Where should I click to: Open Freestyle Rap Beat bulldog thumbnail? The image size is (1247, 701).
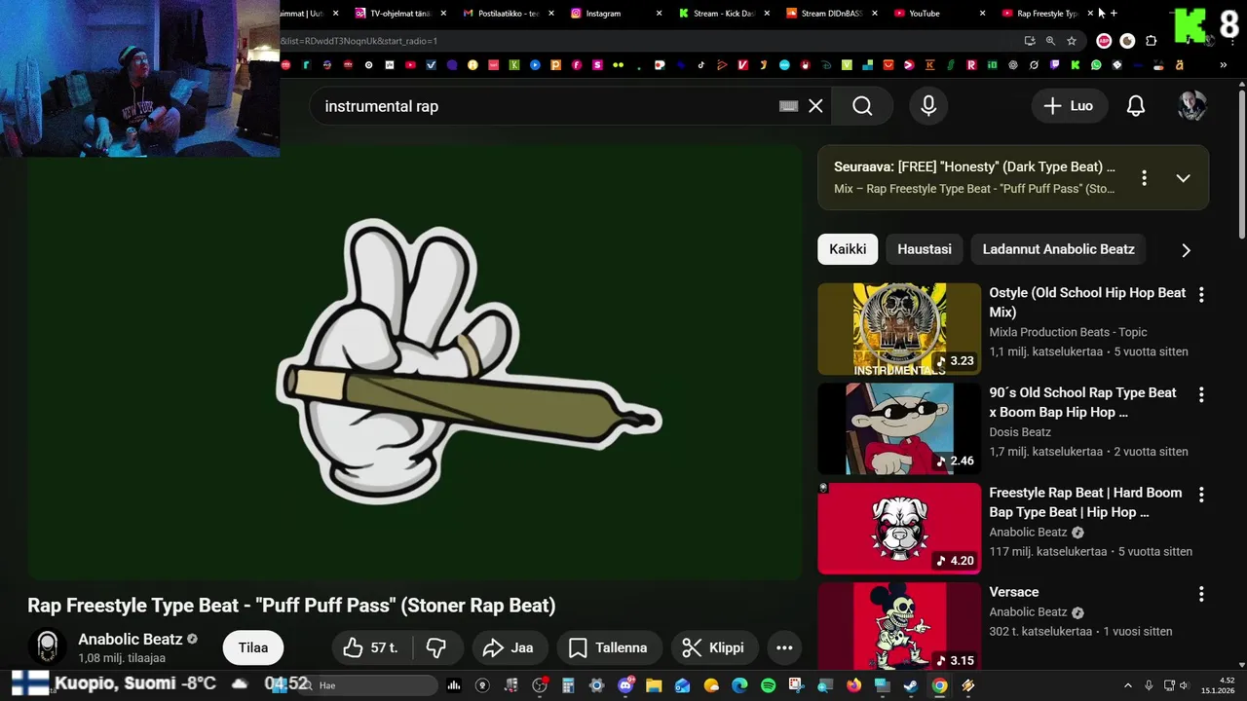click(x=899, y=529)
